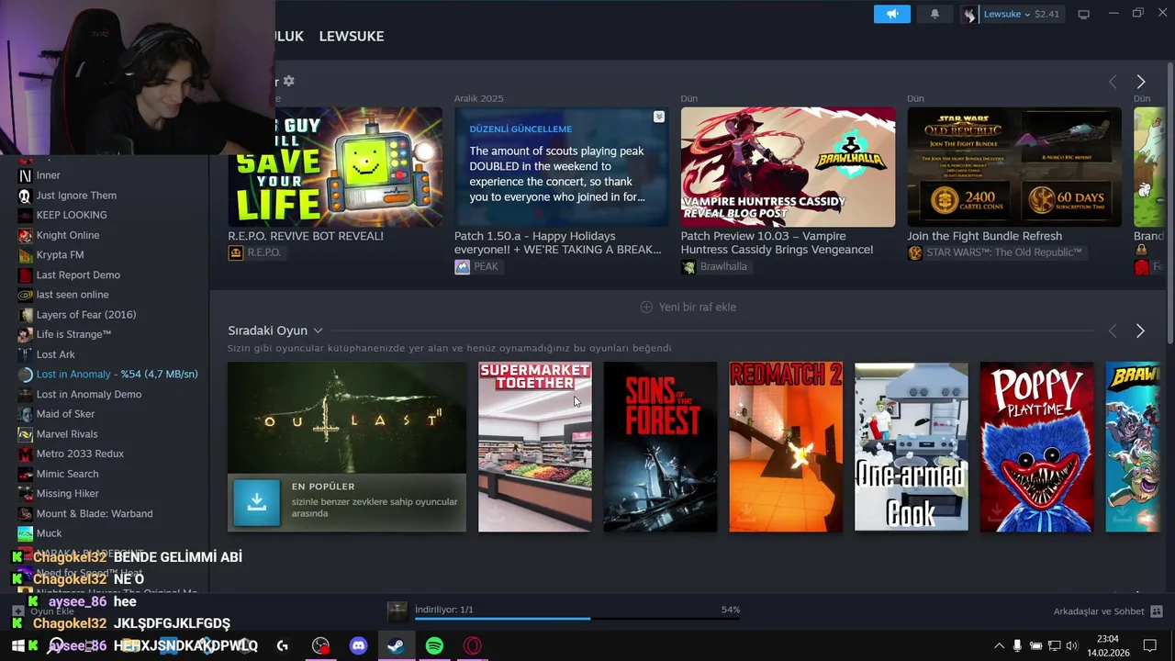
Task: Click the blue megaphone announcements button
Action: (891, 14)
